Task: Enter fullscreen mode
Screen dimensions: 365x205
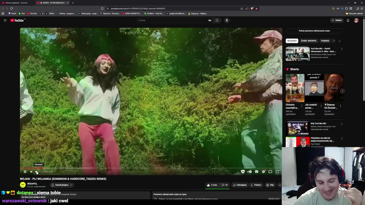Action: 277,172
